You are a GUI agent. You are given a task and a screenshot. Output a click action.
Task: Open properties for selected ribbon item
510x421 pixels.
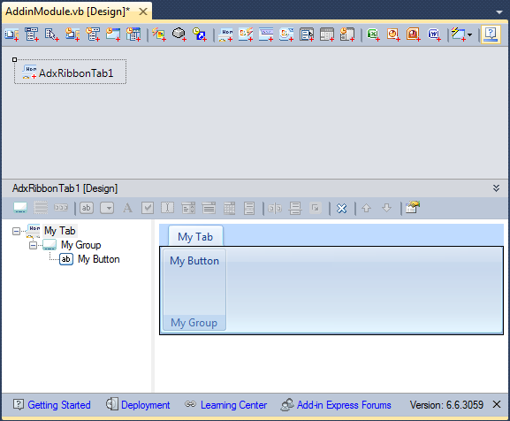tap(413, 208)
